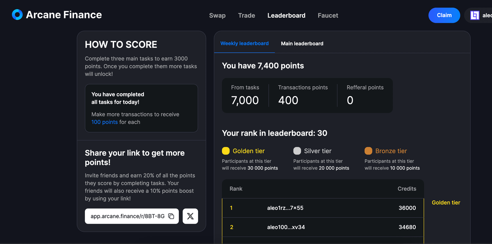This screenshot has width=492, height=244.
Task: Click the Credits column header
Action: click(407, 189)
